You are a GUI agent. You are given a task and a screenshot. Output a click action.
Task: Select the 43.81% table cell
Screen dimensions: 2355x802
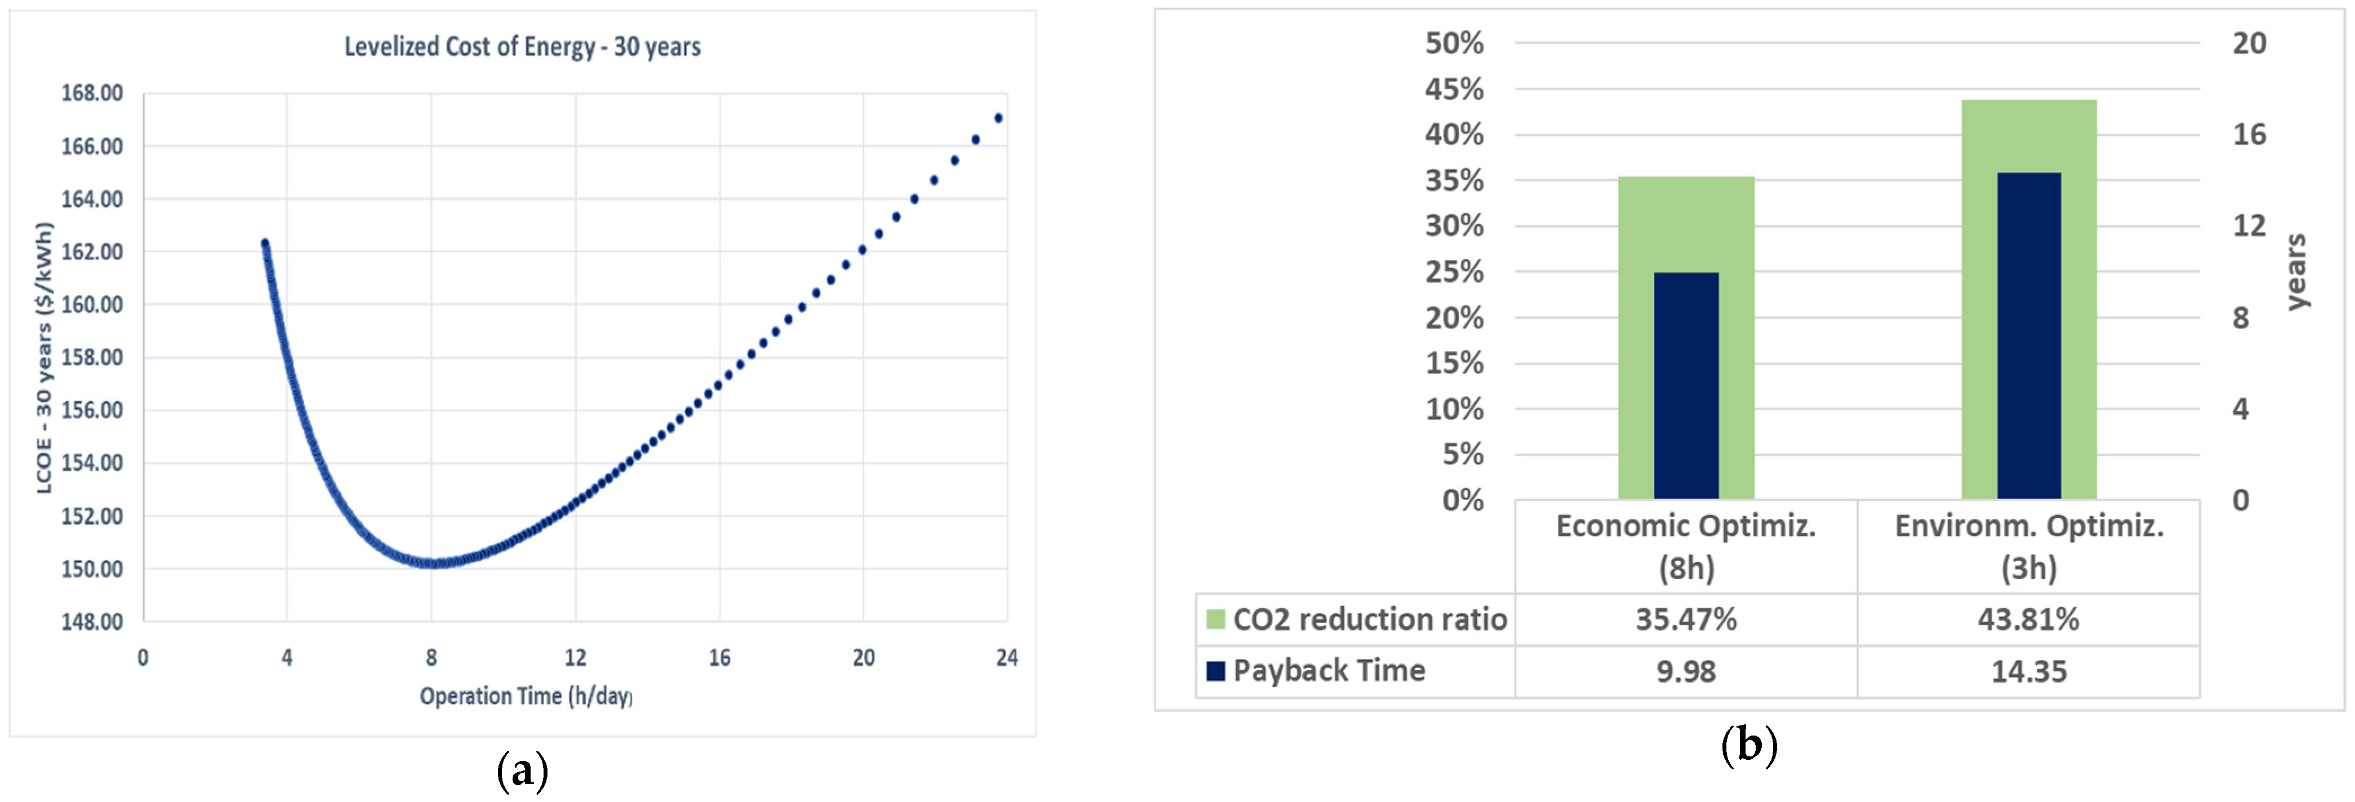pos(2028,619)
